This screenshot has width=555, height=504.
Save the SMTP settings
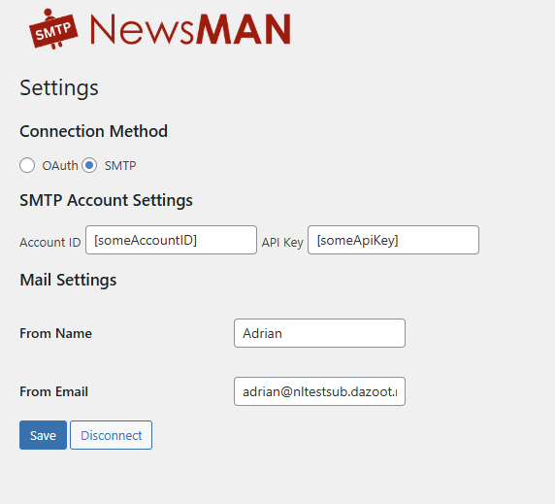tap(44, 435)
